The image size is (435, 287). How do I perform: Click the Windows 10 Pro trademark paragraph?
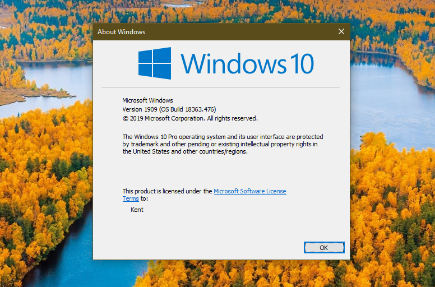223,144
